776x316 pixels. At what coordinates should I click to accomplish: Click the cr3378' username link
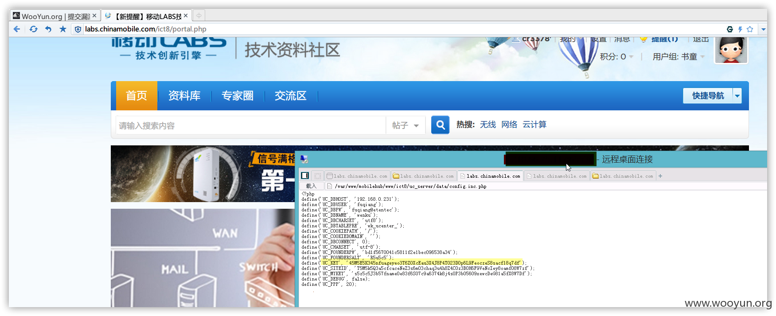pyautogui.click(x=536, y=39)
